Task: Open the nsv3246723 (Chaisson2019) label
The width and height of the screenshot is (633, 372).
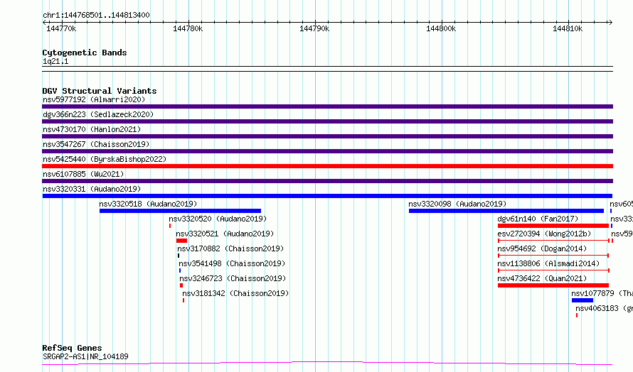Action: [233, 278]
